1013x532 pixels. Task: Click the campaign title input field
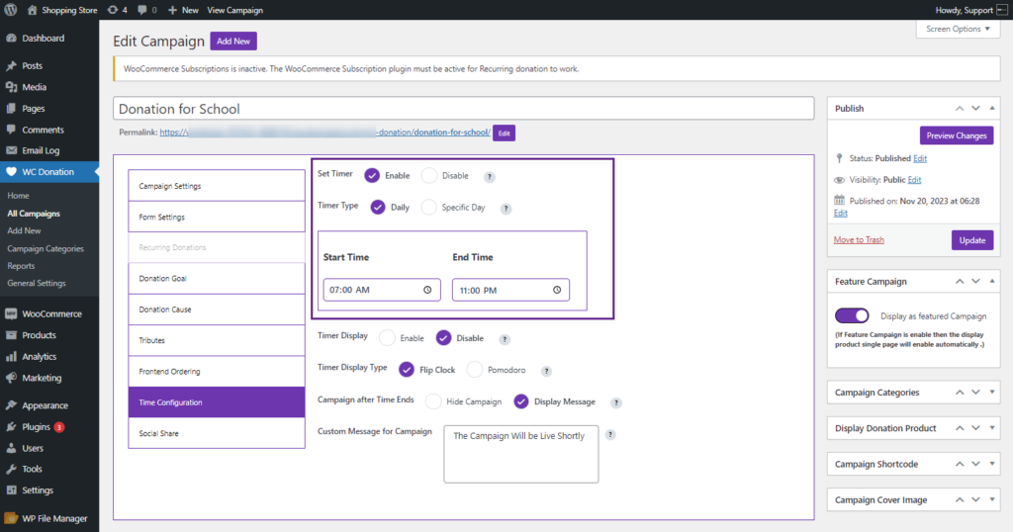point(463,109)
